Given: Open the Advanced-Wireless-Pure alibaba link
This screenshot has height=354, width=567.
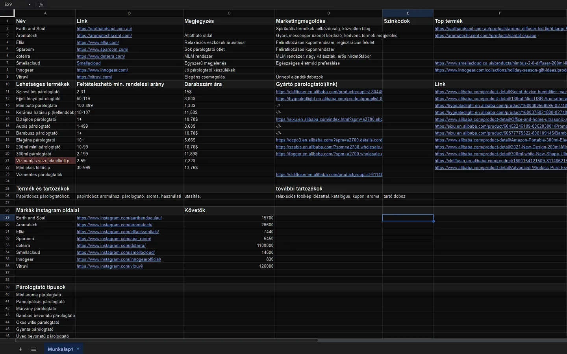Looking at the screenshot, I should [500, 168].
